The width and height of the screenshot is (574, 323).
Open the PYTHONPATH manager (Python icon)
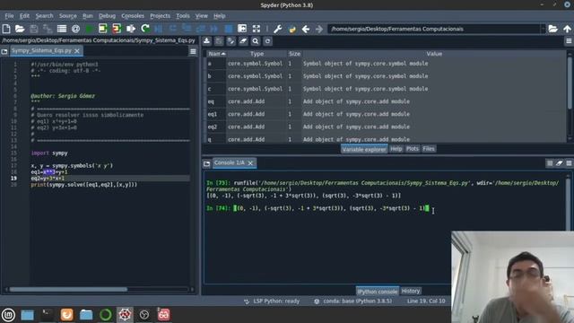[x=291, y=29]
